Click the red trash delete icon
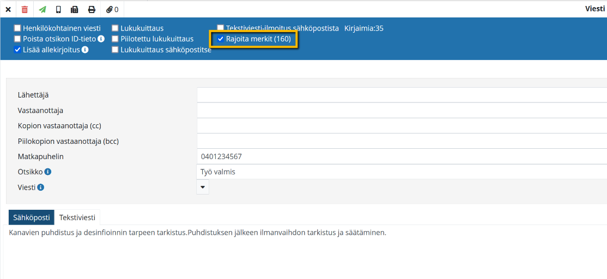The width and height of the screenshot is (607, 279). pyautogui.click(x=25, y=9)
